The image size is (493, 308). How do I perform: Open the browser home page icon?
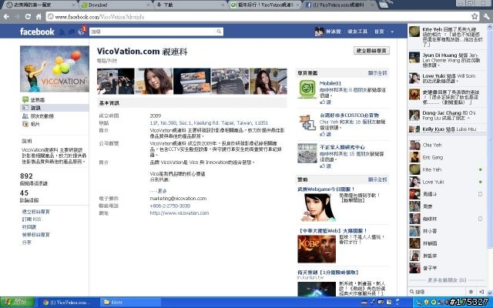pos(39,16)
